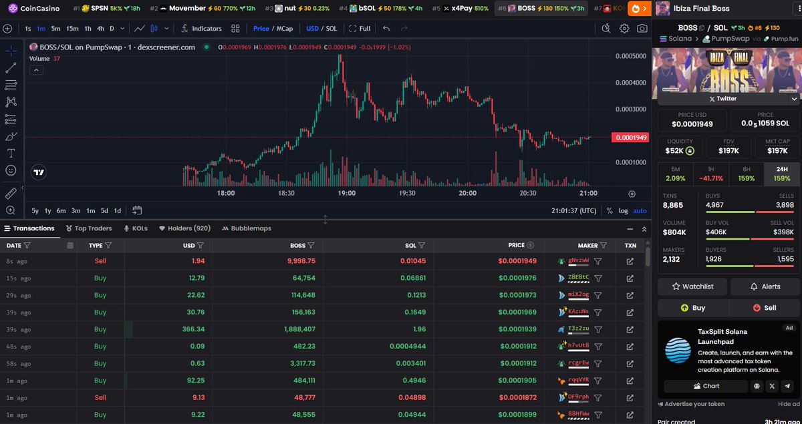
Task: Add token to Watchlist
Action: tap(691, 286)
